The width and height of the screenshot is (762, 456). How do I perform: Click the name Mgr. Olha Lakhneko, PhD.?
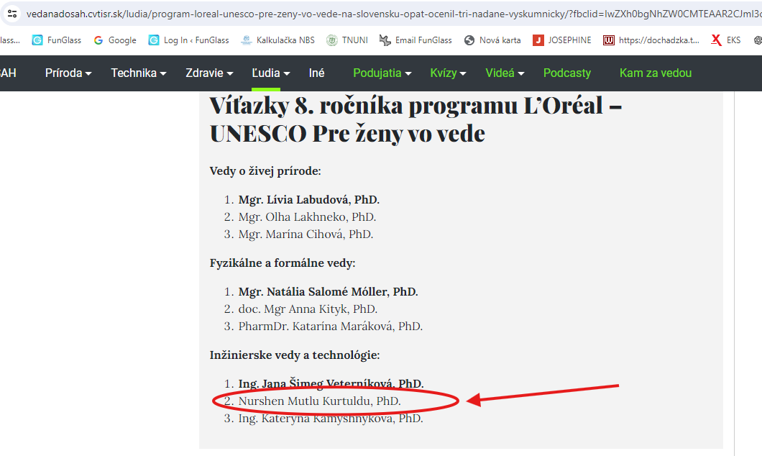click(x=307, y=216)
